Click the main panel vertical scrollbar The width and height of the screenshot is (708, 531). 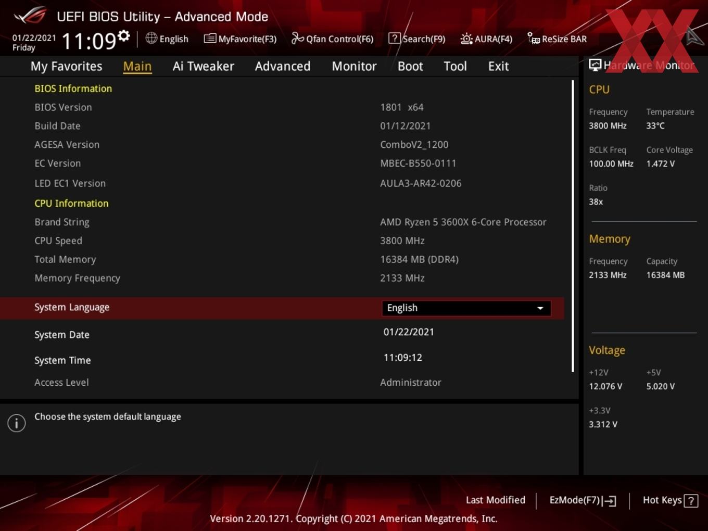573,226
